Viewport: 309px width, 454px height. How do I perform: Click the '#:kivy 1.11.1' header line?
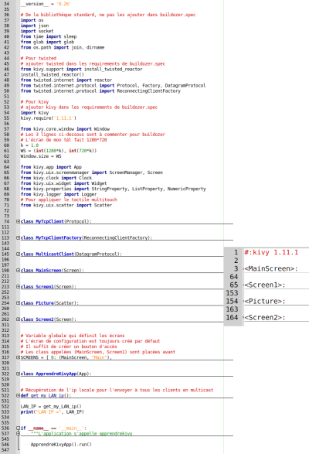[271, 252]
